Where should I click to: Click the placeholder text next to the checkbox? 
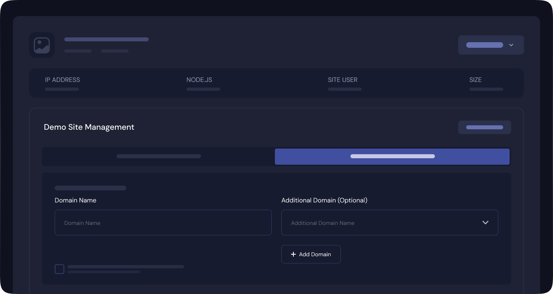[x=125, y=267]
